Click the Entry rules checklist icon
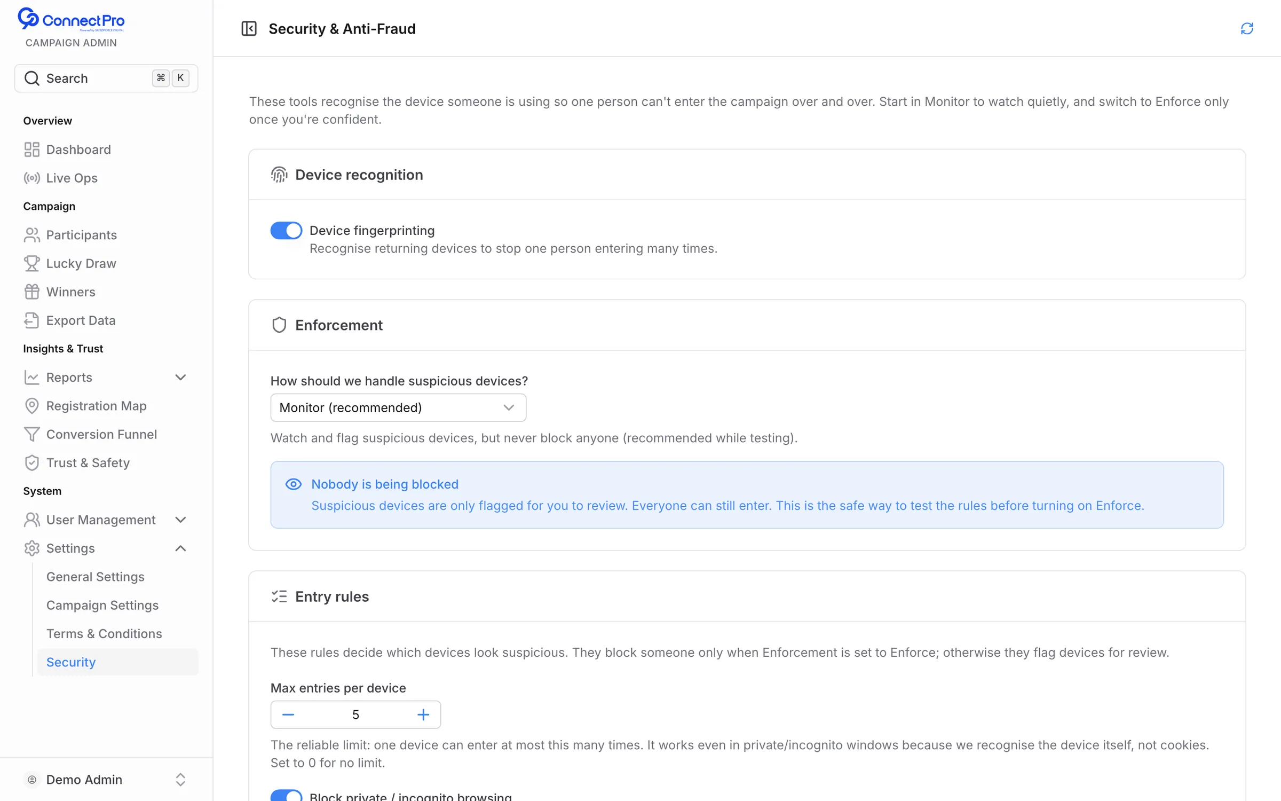This screenshot has width=1281, height=801. pyautogui.click(x=279, y=596)
